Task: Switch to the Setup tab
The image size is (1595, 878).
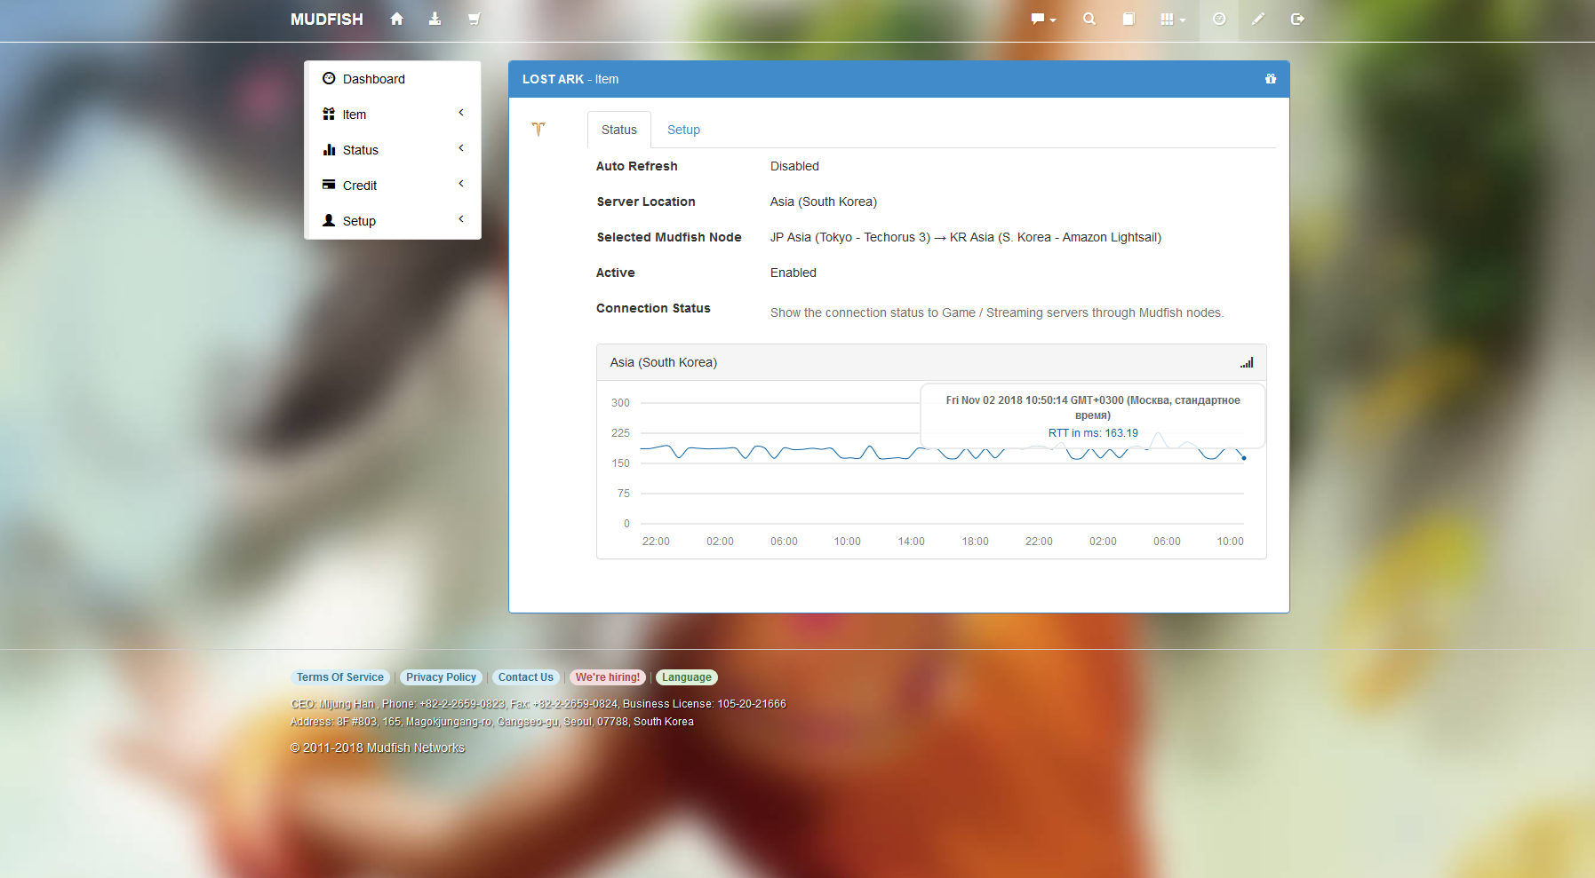Action: tap(683, 130)
